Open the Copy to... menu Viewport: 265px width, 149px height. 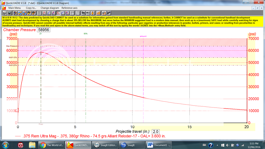point(31,8)
